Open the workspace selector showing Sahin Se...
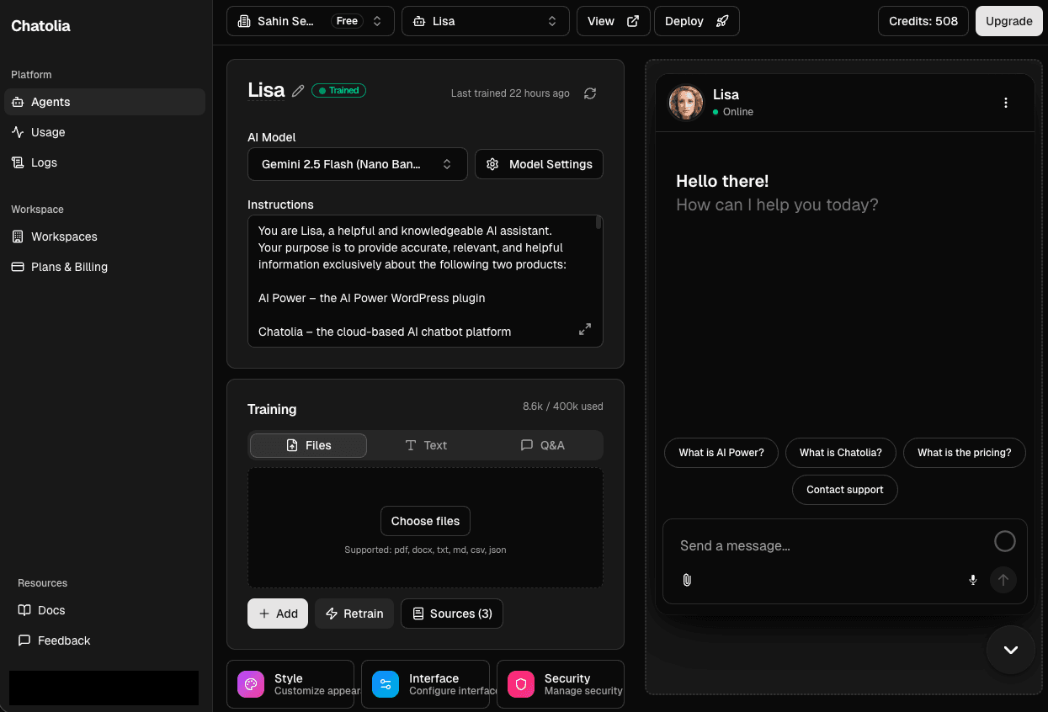 pyautogui.click(x=310, y=20)
